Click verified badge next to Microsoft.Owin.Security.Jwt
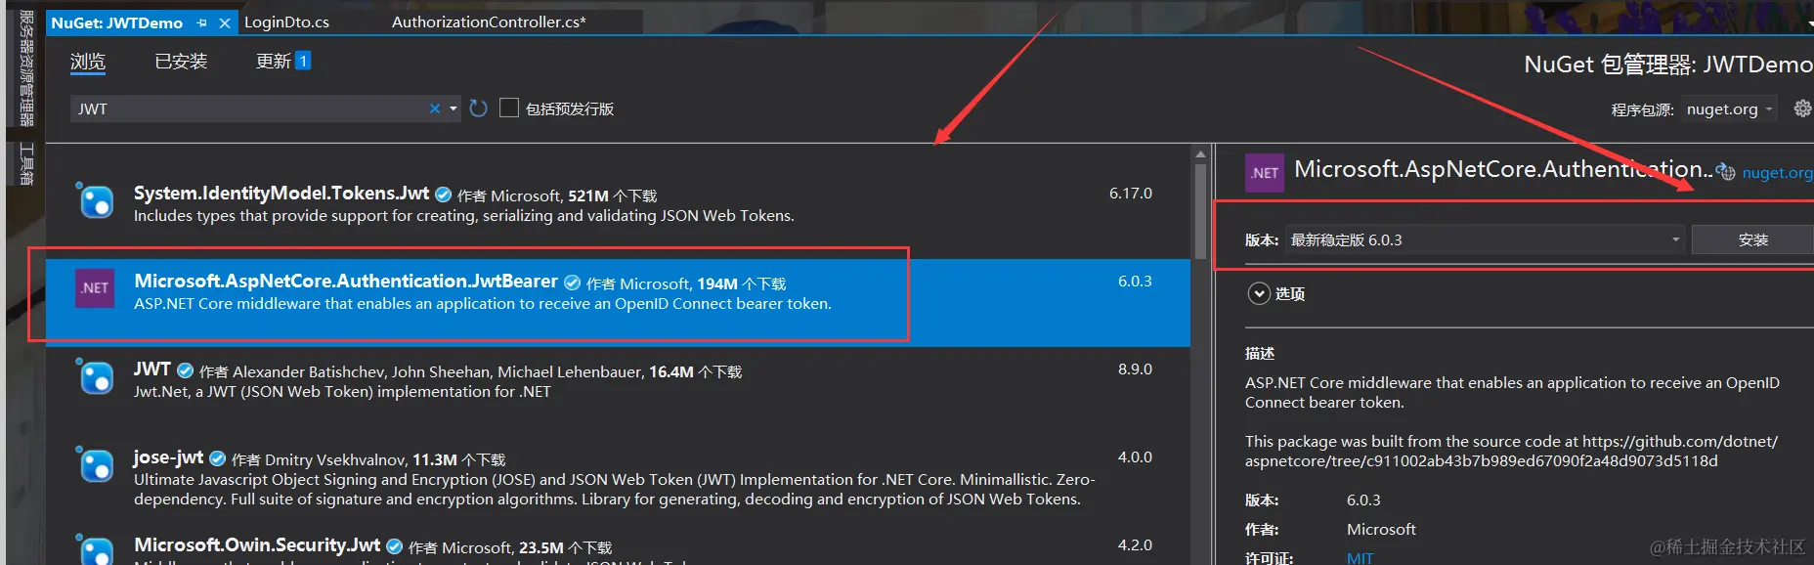Viewport: 1814px width, 565px height. 394,546
